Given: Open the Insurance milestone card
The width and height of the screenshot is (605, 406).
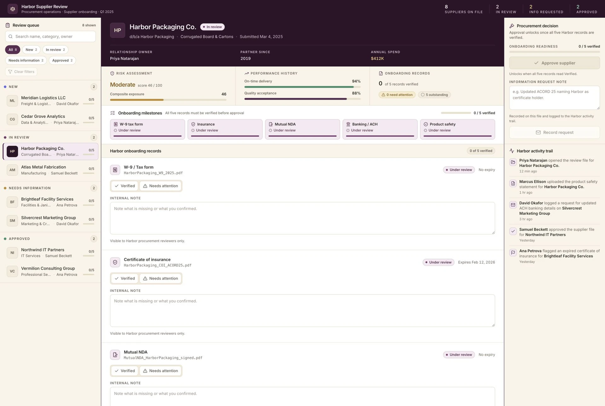Looking at the screenshot, I should click(225, 129).
